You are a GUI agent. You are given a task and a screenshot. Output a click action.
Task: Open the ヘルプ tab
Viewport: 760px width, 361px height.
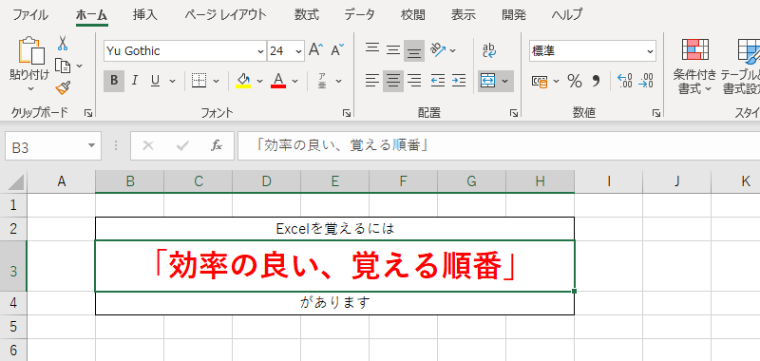[x=566, y=14]
